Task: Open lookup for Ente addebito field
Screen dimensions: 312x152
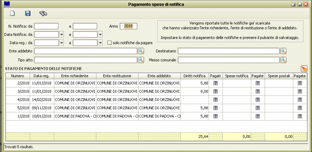Action: (141, 51)
